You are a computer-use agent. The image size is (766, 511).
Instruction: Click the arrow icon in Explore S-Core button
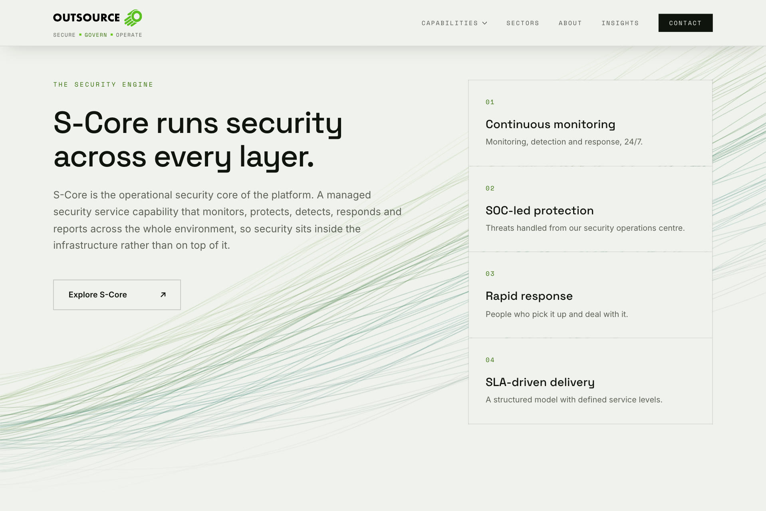163,295
